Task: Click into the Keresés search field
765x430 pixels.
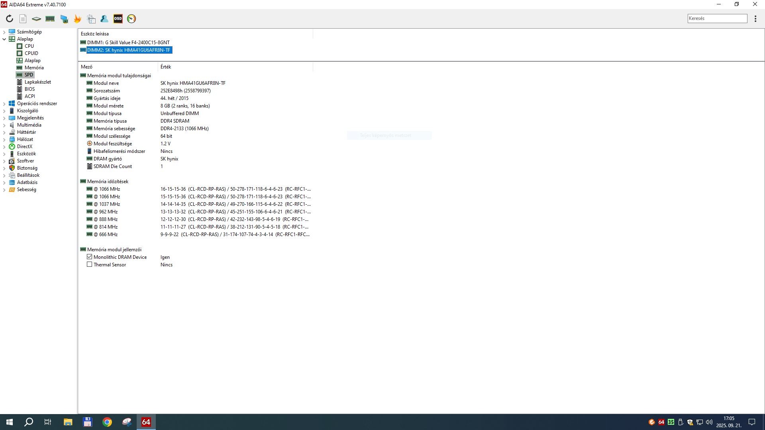Action: (717, 18)
